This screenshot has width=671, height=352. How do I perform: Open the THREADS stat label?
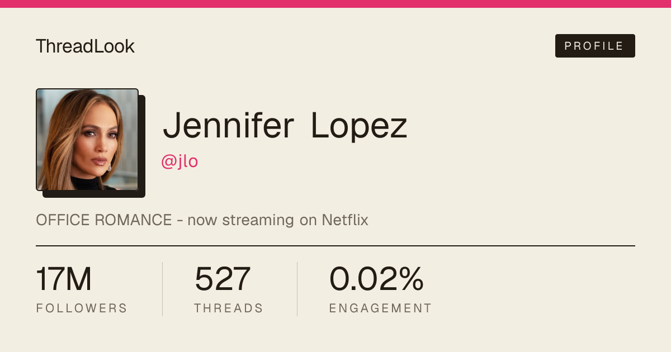click(x=229, y=308)
